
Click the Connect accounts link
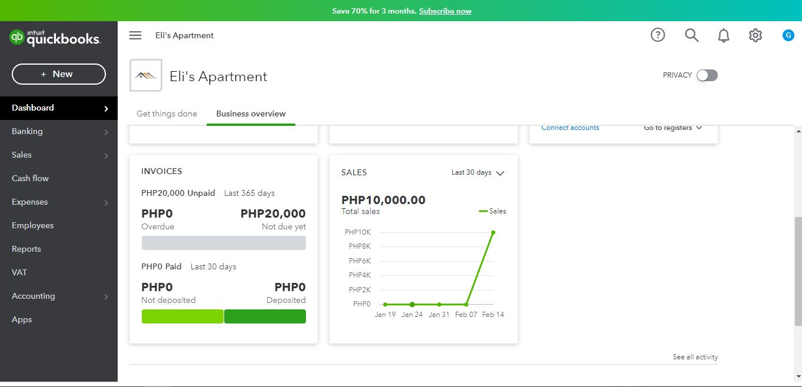570,128
